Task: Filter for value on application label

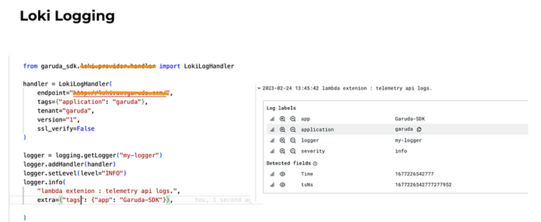Action: (x=282, y=129)
